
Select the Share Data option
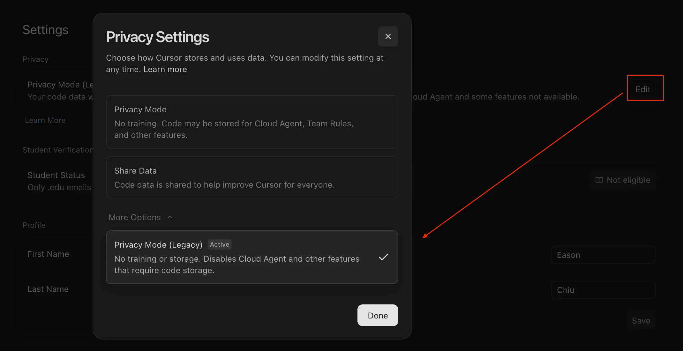click(x=251, y=177)
